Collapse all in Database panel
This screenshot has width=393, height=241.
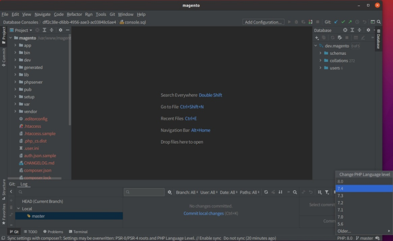pos(359,30)
